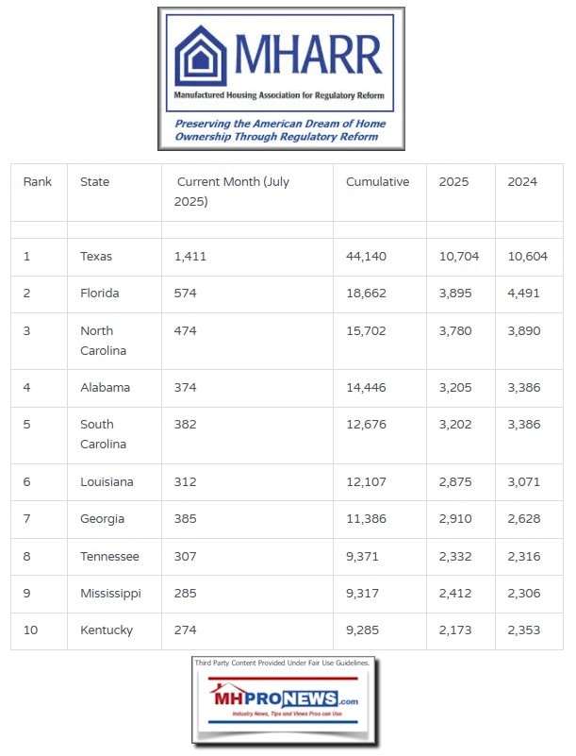Click the Tennessee state cell

point(107,557)
